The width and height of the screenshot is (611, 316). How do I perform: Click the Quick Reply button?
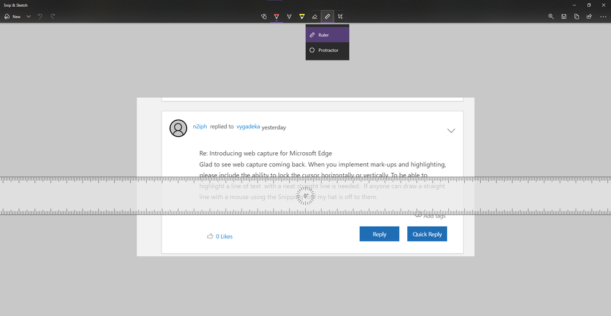pyautogui.click(x=427, y=233)
